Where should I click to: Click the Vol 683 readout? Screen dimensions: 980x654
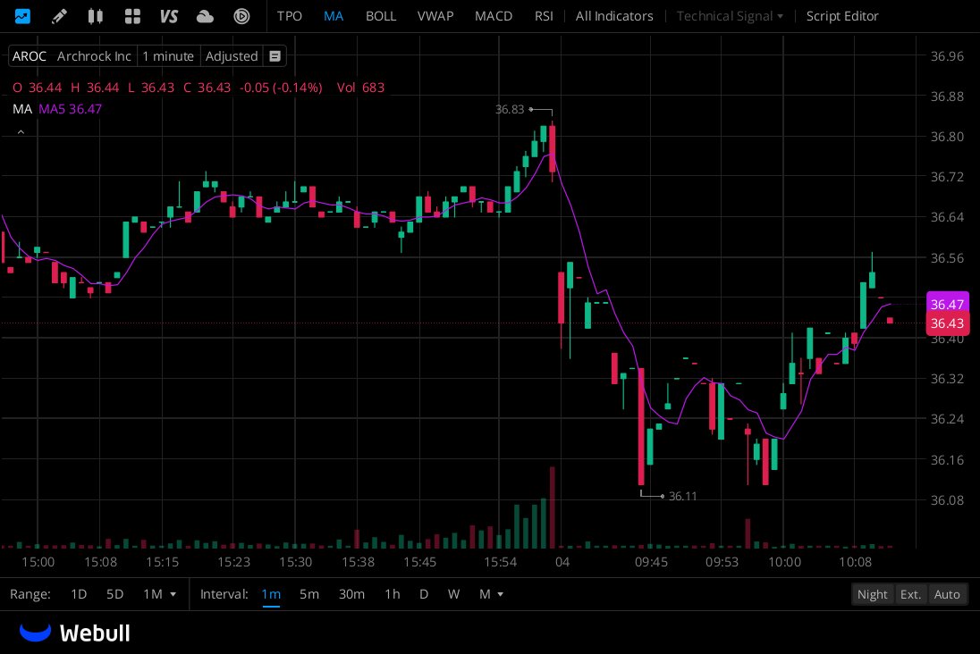tap(360, 88)
